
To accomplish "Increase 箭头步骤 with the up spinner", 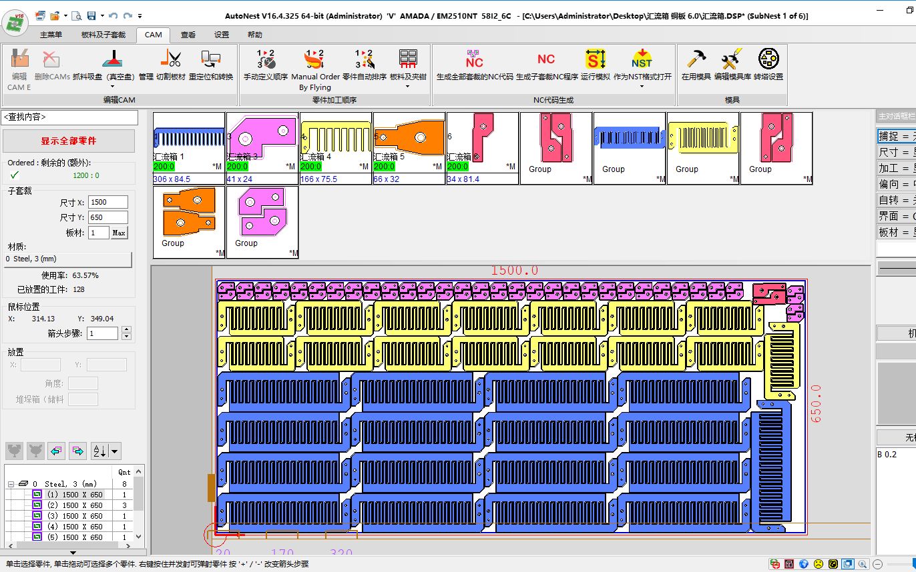I will pyautogui.click(x=126, y=330).
